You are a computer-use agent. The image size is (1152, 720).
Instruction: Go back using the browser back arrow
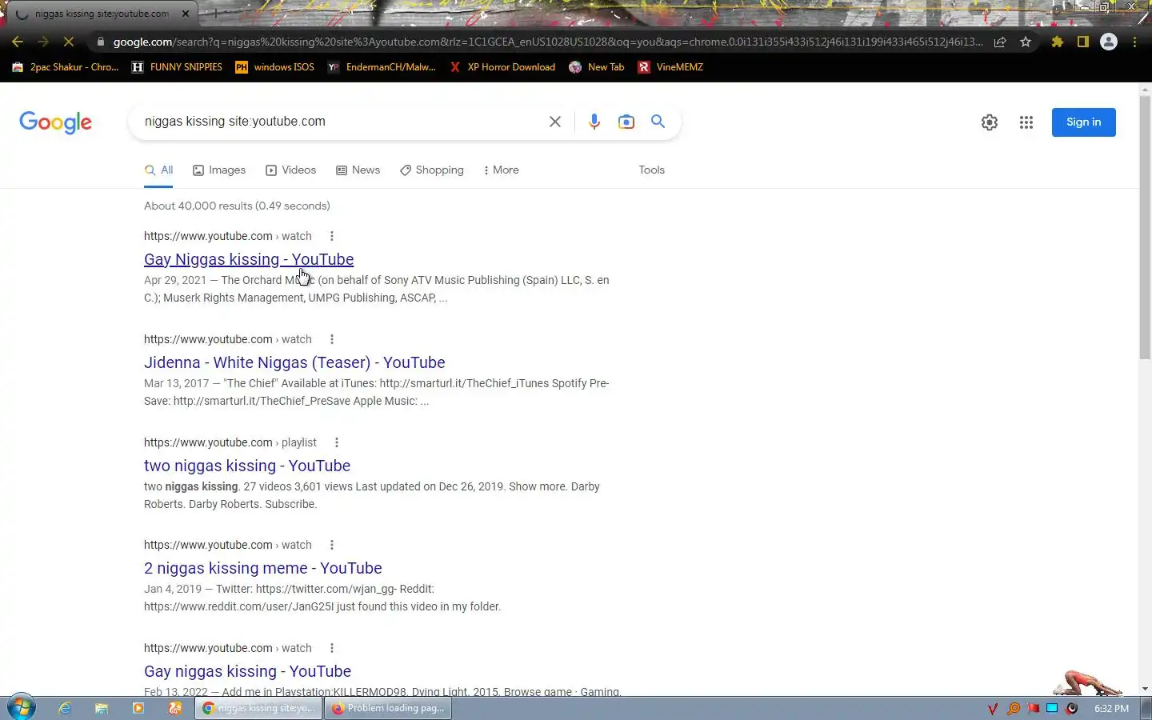(x=18, y=42)
